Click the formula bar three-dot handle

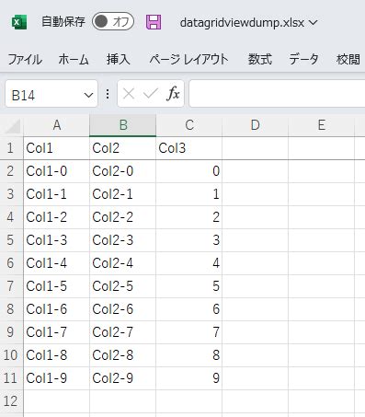pyautogui.click(x=108, y=94)
